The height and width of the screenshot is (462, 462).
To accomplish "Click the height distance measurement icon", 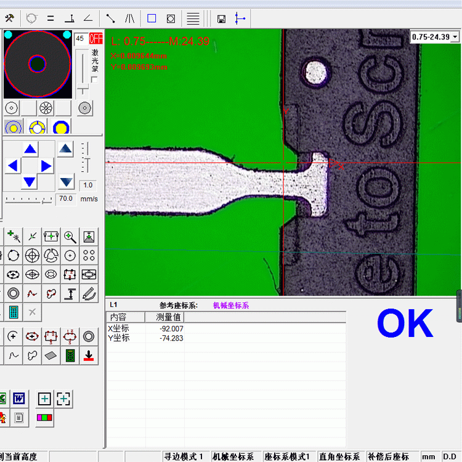I will coord(70,294).
